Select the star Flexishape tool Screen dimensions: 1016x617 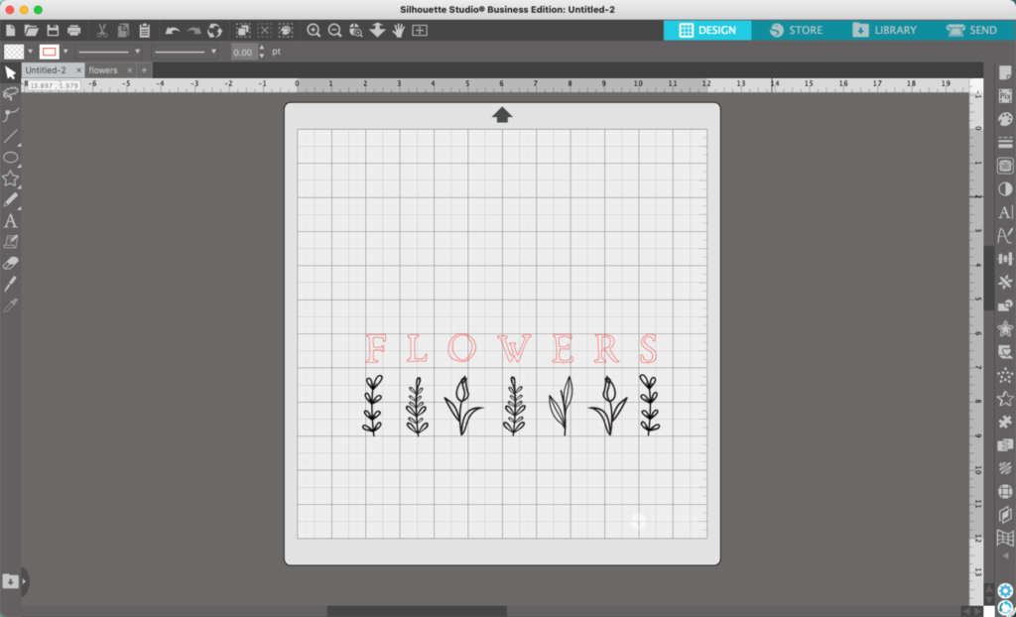point(10,179)
